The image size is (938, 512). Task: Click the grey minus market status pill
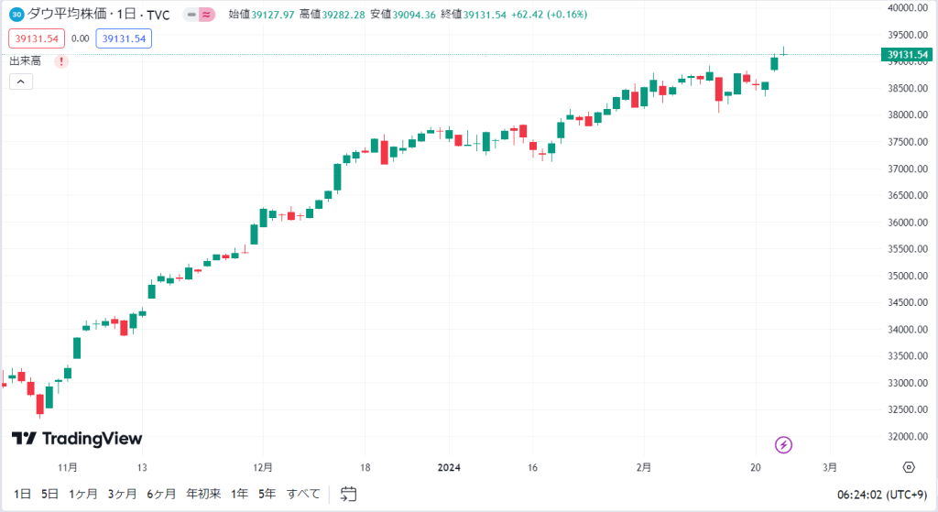pos(191,15)
